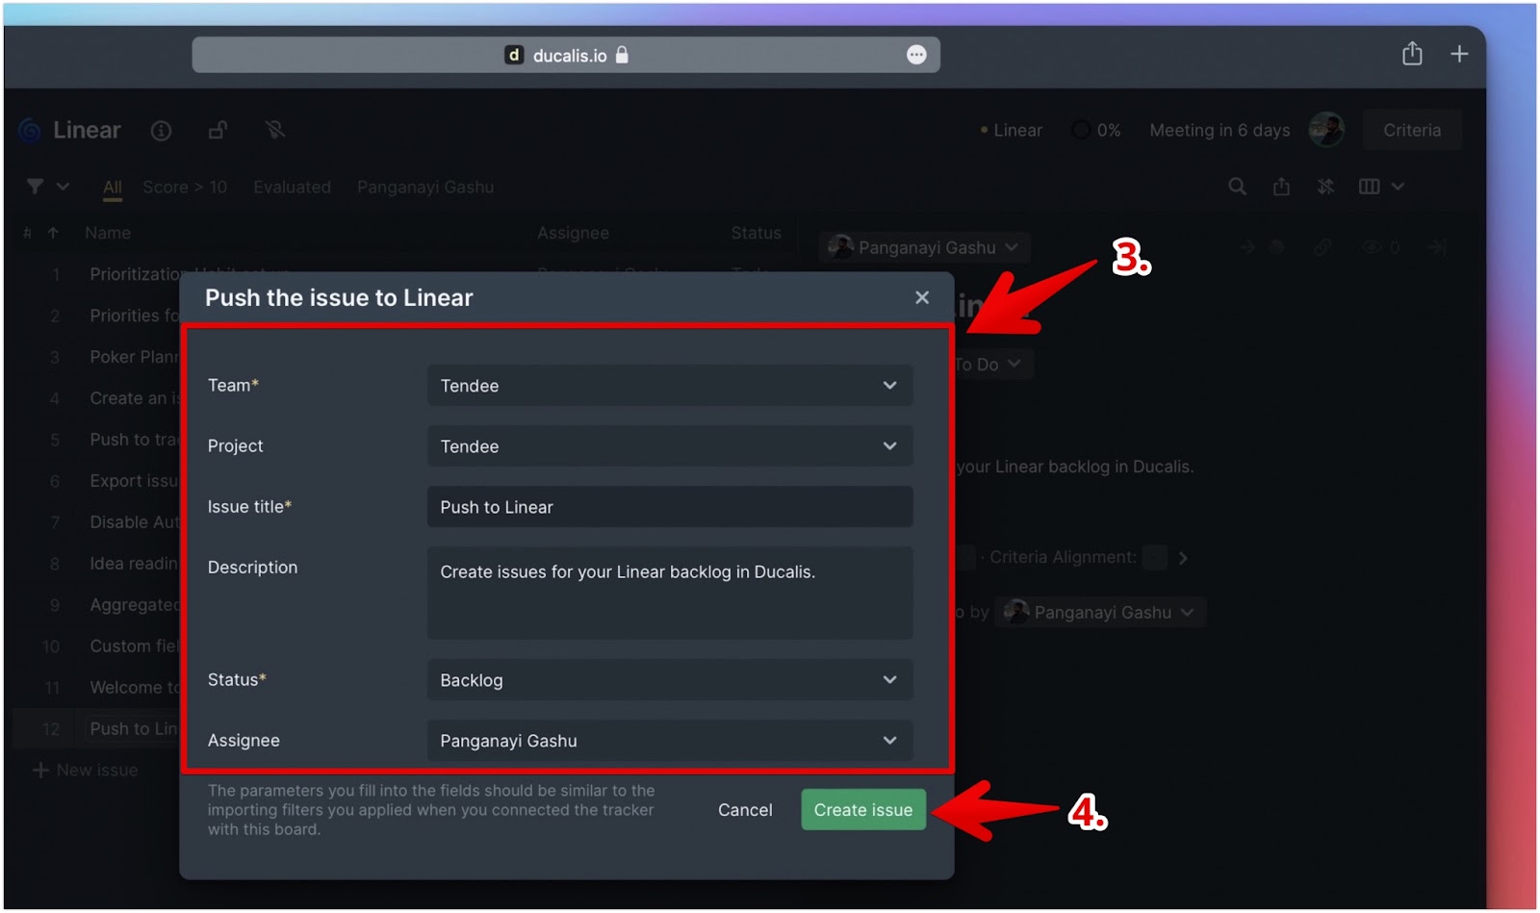
Task: Click the export icon in board toolbar
Action: click(x=1281, y=187)
